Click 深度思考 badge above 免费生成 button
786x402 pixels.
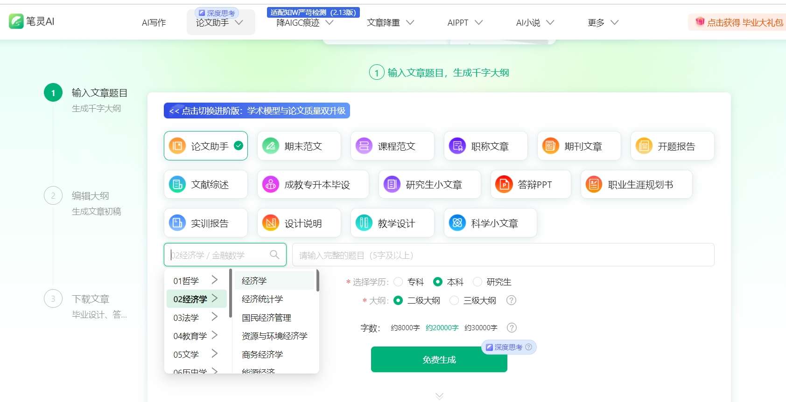point(509,347)
